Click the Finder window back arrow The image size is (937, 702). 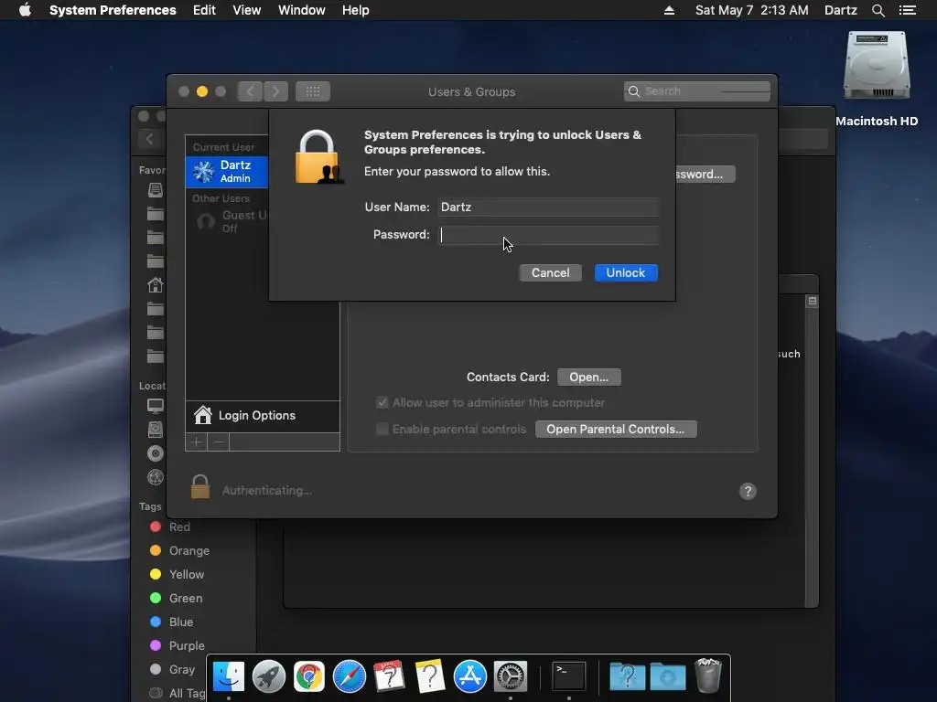pos(149,139)
